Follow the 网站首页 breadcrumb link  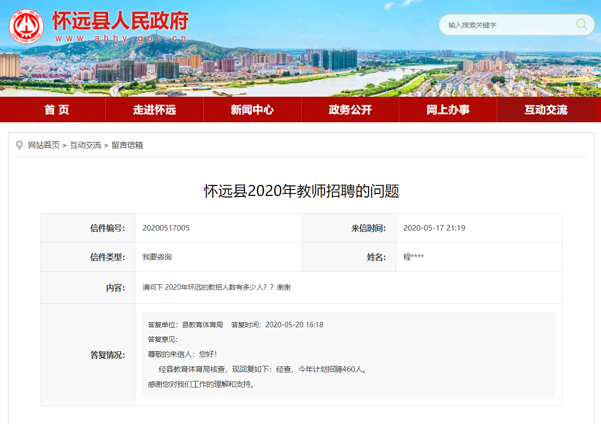pos(44,145)
